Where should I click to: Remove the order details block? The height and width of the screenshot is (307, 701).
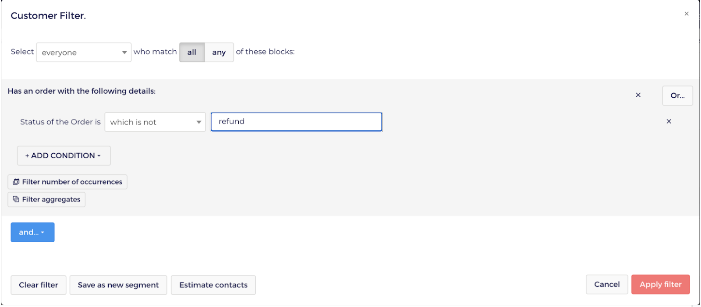click(638, 95)
